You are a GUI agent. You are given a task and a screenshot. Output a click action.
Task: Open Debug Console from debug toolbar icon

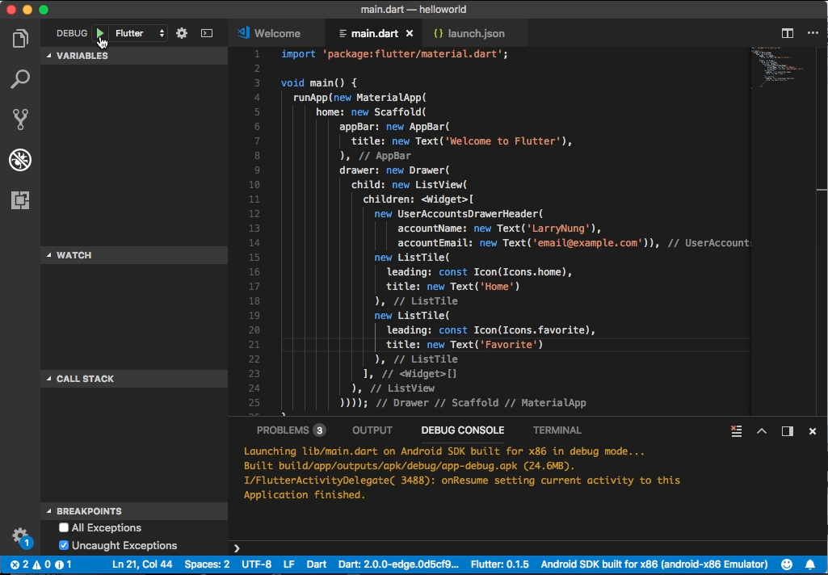pyautogui.click(x=207, y=33)
